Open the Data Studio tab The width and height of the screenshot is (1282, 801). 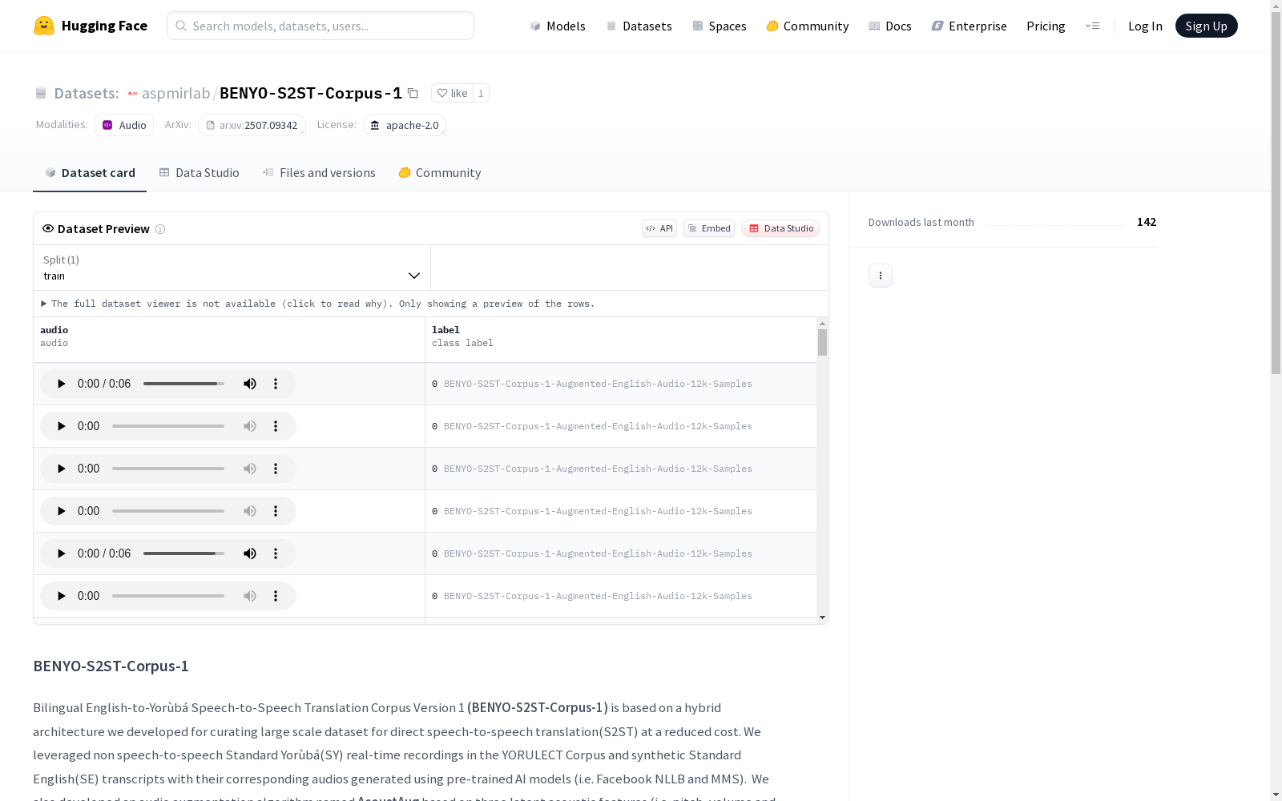[199, 173]
